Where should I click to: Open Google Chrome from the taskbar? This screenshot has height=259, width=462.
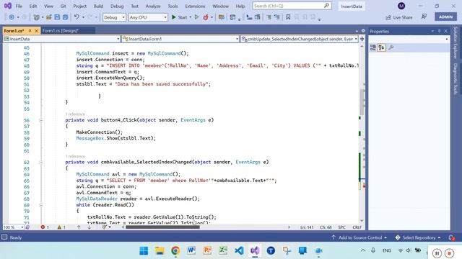coord(175,250)
